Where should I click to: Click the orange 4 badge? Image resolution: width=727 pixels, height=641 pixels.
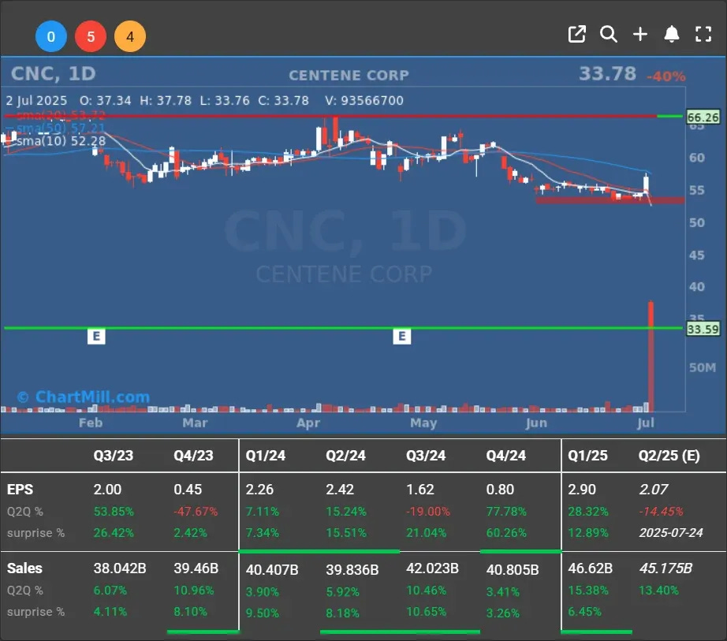click(x=130, y=36)
